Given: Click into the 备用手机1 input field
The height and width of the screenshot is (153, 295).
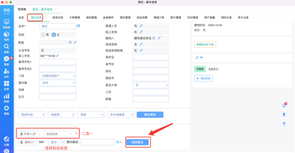Looking at the screenshot, I should coord(57,62).
